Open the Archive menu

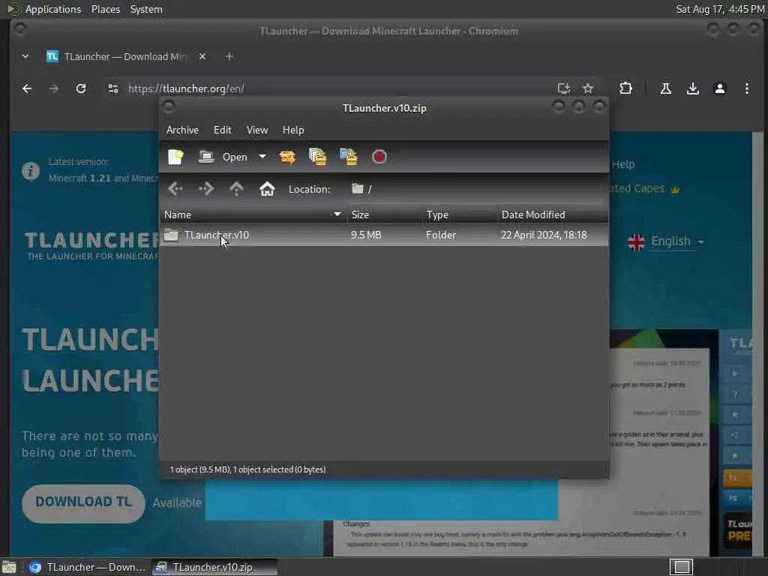coord(182,130)
